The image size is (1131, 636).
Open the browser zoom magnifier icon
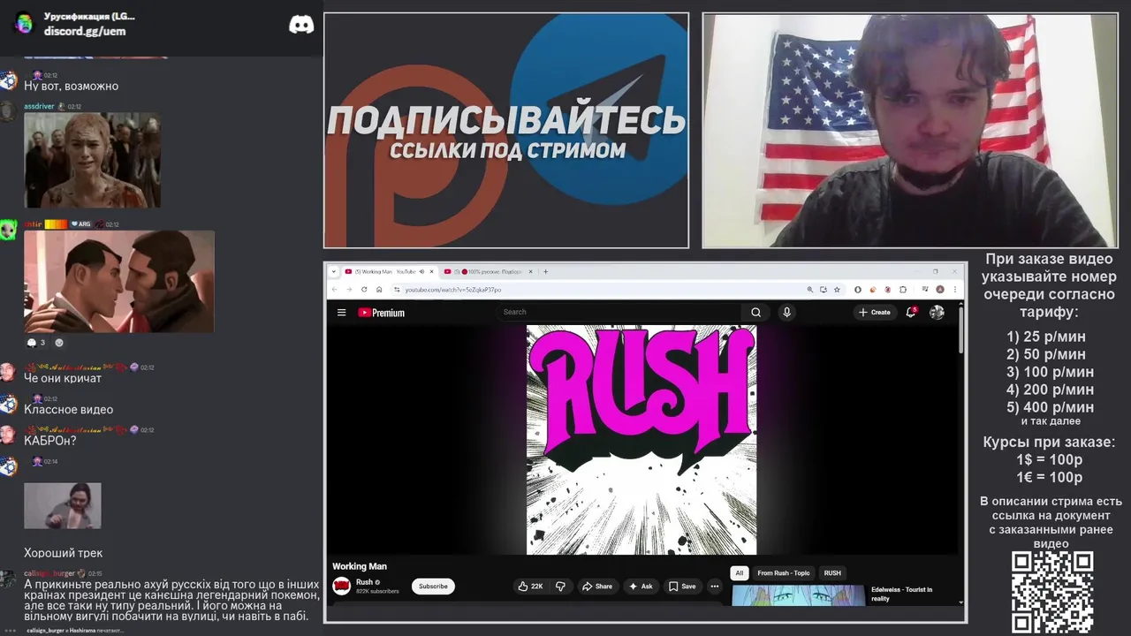tap(810, 289)
